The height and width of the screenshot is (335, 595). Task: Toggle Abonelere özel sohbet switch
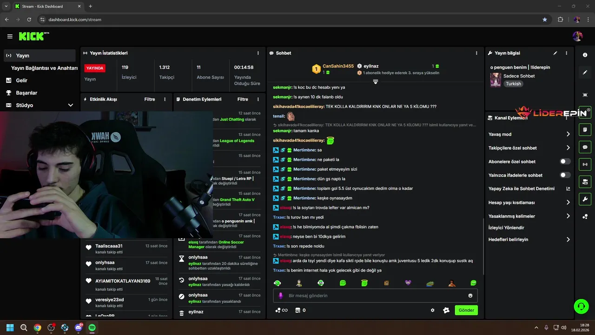(x=565, y=161)
